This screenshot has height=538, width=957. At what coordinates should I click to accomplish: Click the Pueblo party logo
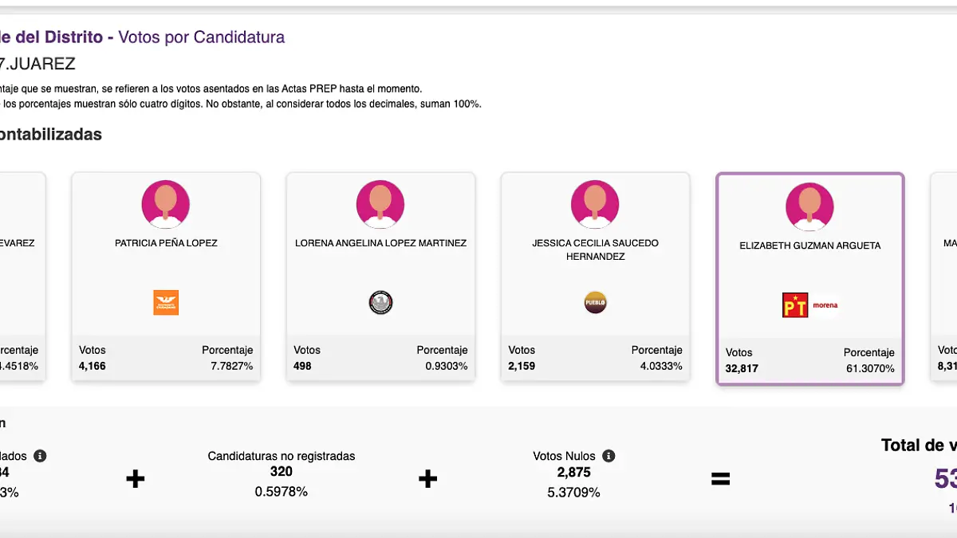(x=595, y=303)
